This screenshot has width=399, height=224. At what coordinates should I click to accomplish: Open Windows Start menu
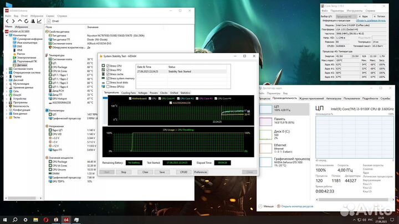[x=5, y=220]
